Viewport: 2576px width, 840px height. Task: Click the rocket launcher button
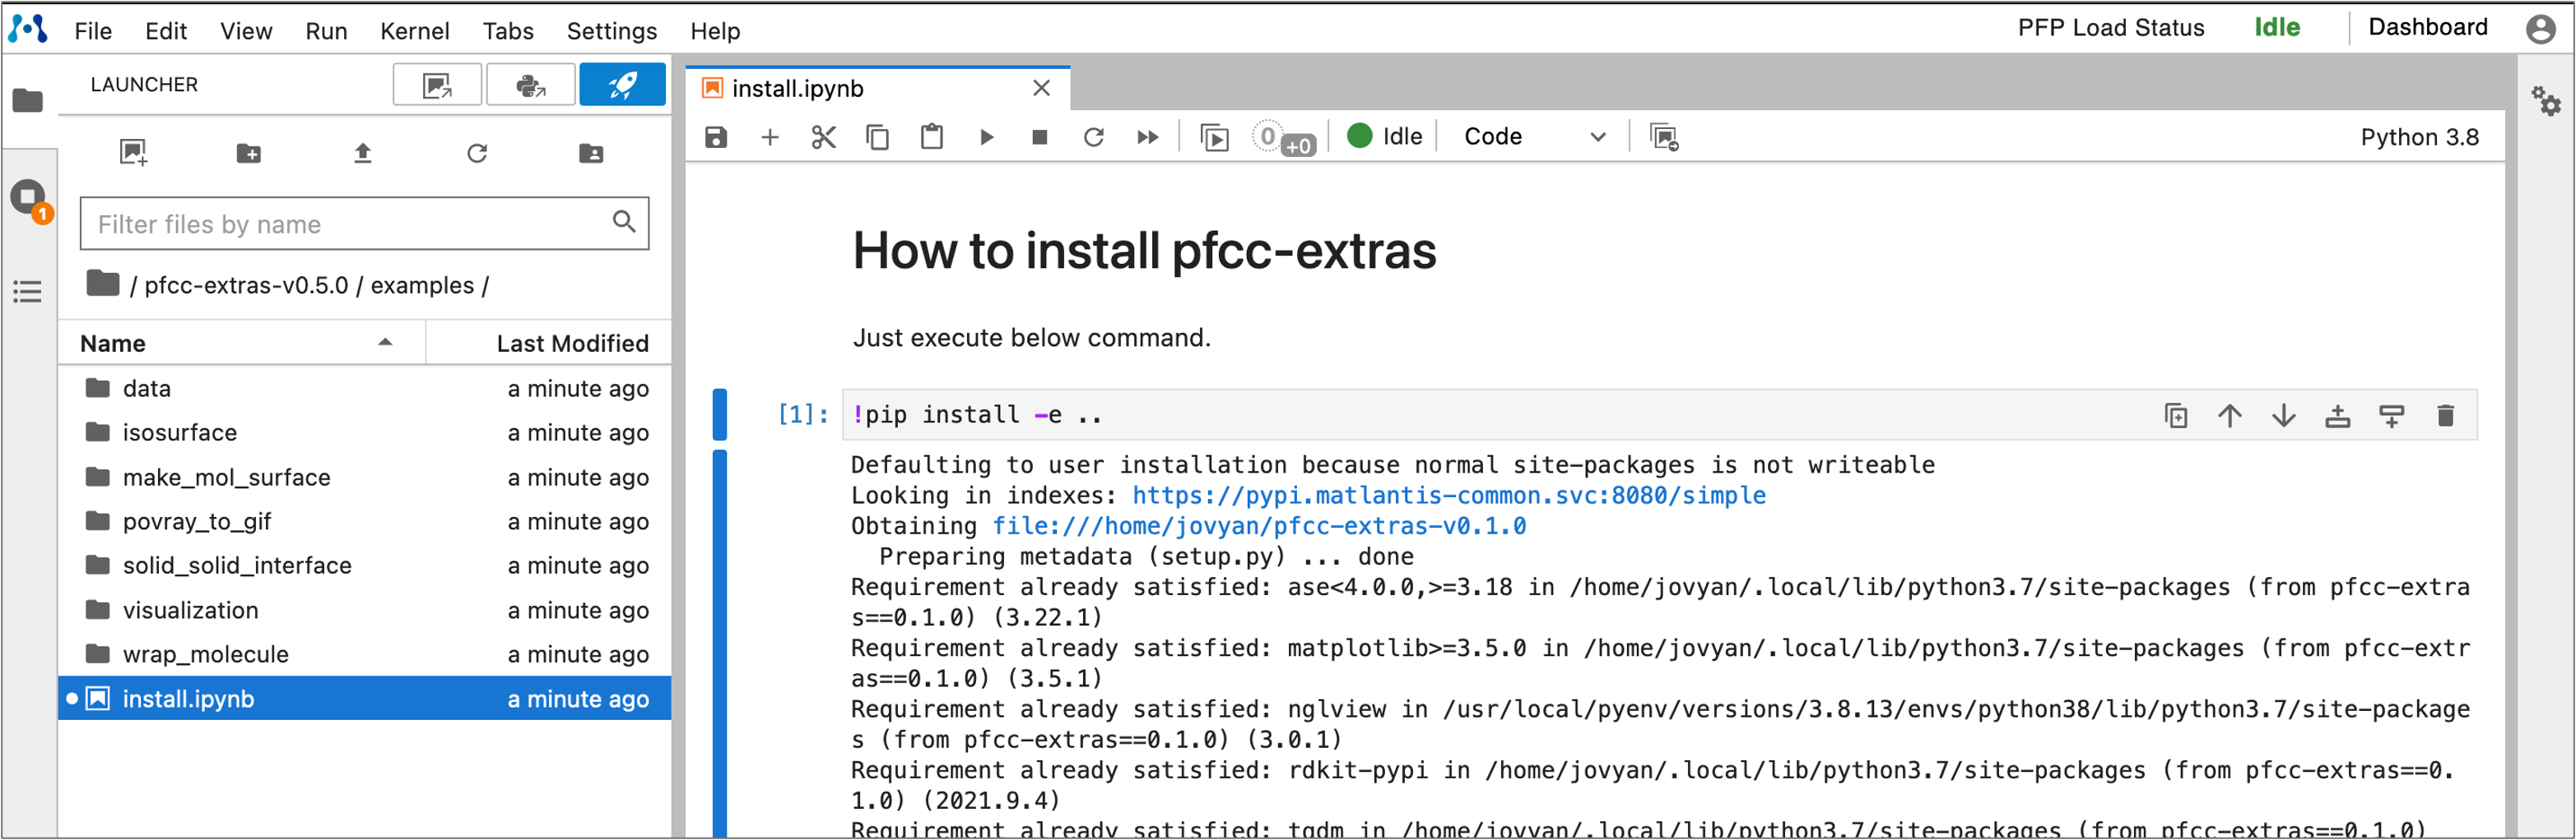(622, 85)
